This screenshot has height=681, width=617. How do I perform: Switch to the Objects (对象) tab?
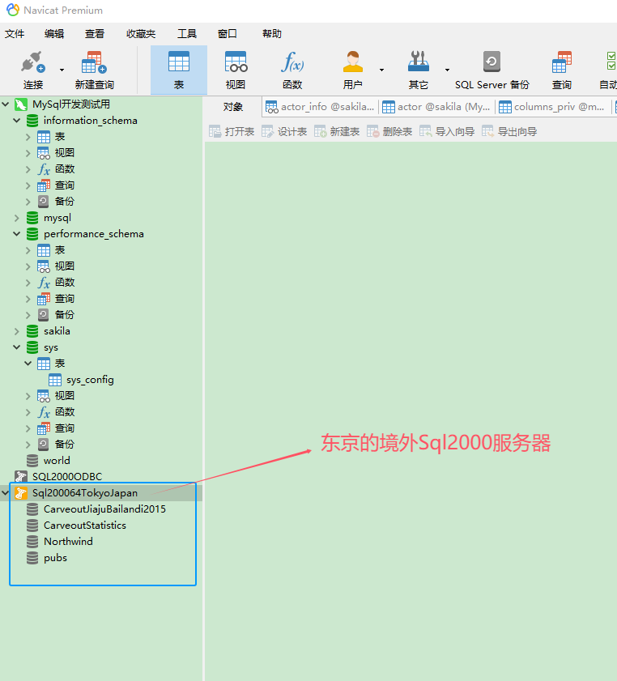point(233,107)
